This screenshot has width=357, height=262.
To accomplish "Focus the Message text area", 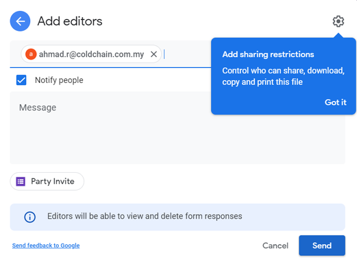I will (110, 128).
